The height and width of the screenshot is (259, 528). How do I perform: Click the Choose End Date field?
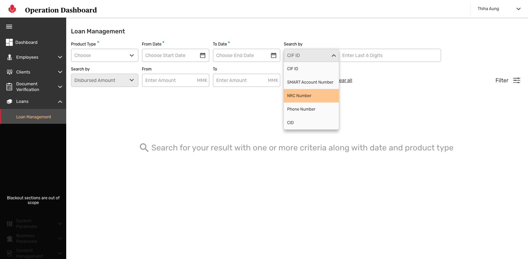tap(247, 55)
